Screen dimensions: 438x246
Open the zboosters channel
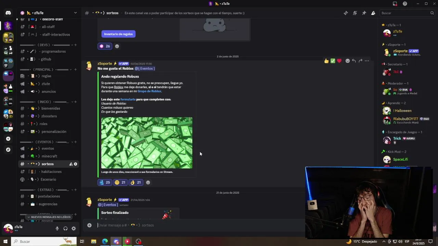point(49,116)
